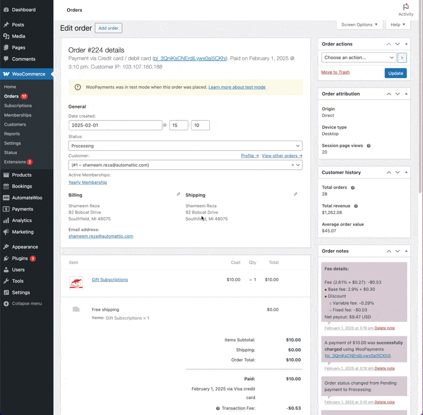Click the Posts pin icon
Image resolution: width=423 pixels, height=415 pixels.
(x=6, y=24)
